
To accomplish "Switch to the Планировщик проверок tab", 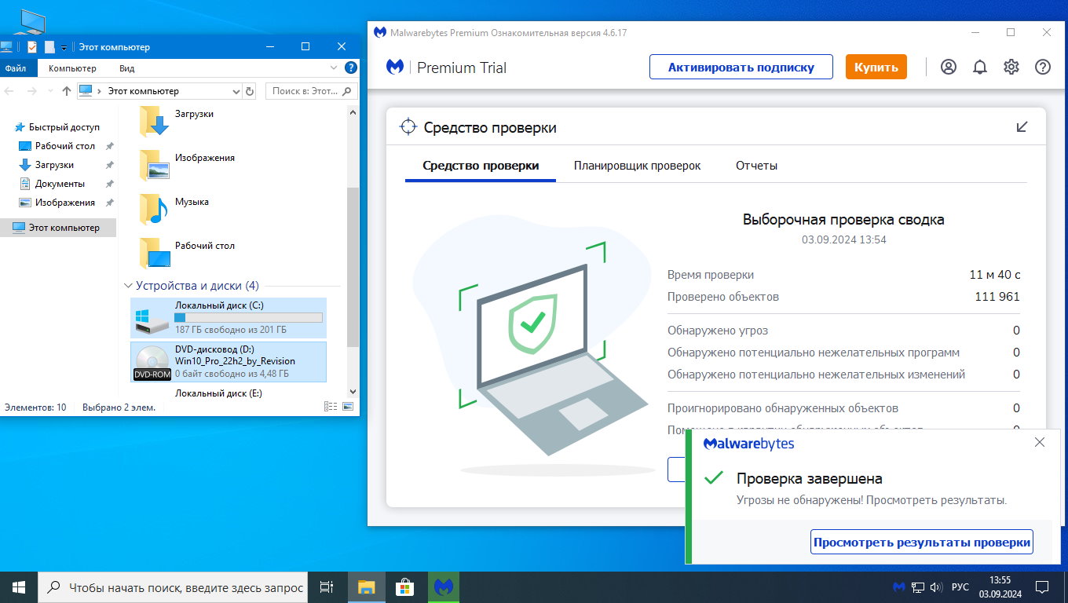I will [638, 166].
